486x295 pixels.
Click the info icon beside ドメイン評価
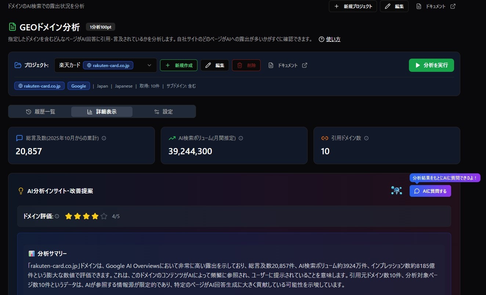click(57, 216)
